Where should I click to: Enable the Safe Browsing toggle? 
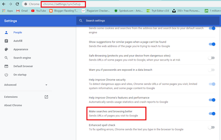coord(211,58)
